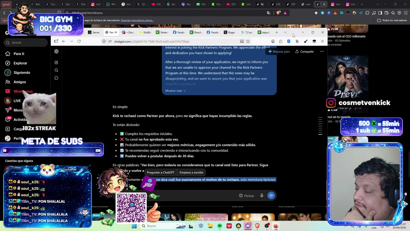Viewport: 410px width, 231px height.
Task: Click Importar marcadores ahora link in Brave
Action: coord(137,20)
